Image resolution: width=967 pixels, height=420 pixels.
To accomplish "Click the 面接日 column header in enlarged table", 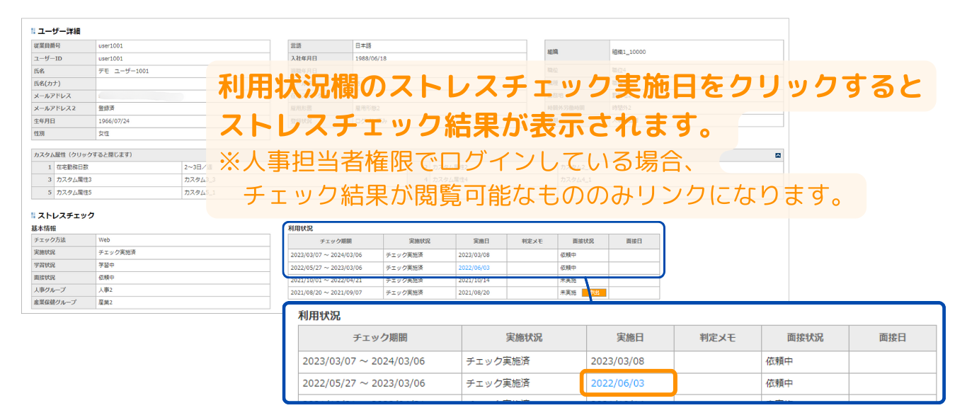I will click(892, 338).
